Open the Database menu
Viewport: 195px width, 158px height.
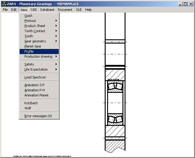[47, 10]
